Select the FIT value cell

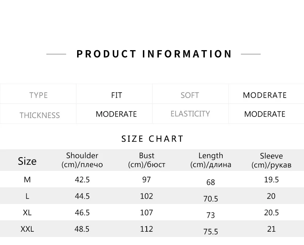pos(116,95)
